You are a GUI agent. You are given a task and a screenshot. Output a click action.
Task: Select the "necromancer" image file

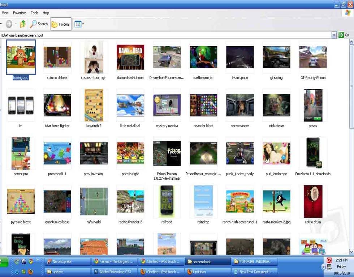click(x=240, y=109)
